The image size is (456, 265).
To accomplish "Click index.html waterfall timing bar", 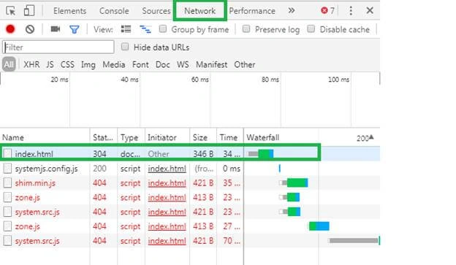I will [261, 154].
